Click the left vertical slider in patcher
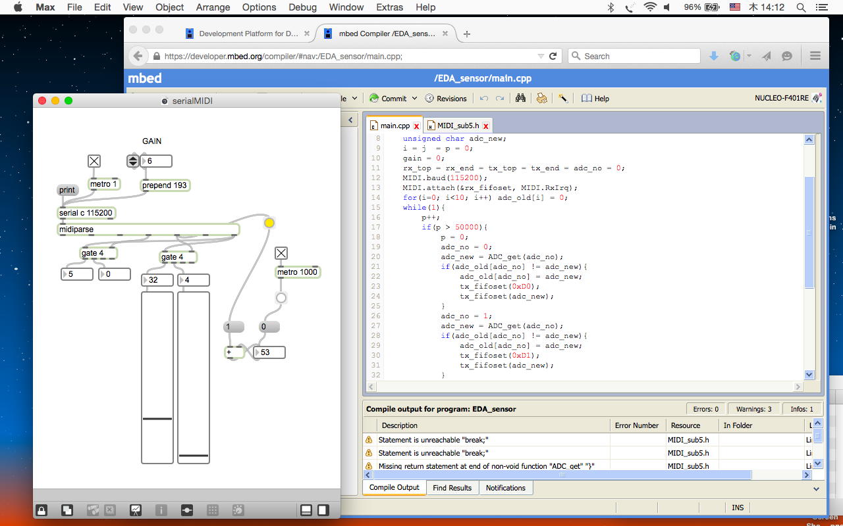Screen dimensions: 843x526 pyautogui.click(x=157, y=377)
